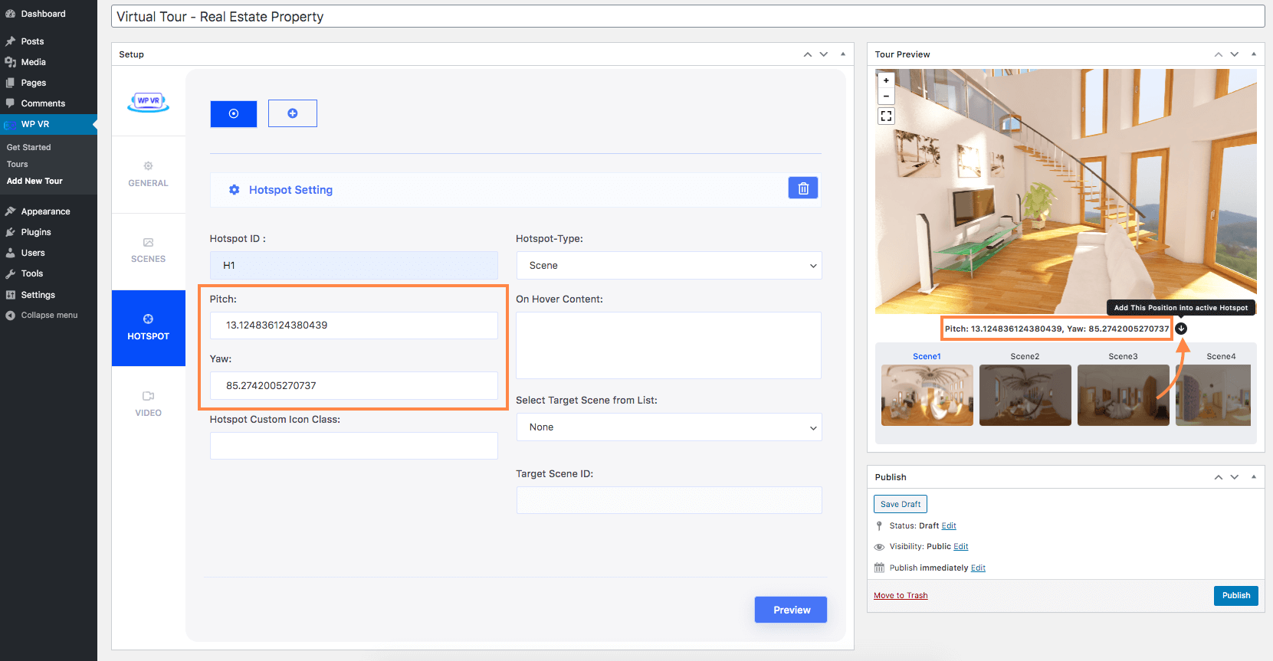Zoom in on the tour preview
This screenshot has height=661, width=1273.
[x=886, y=80]
